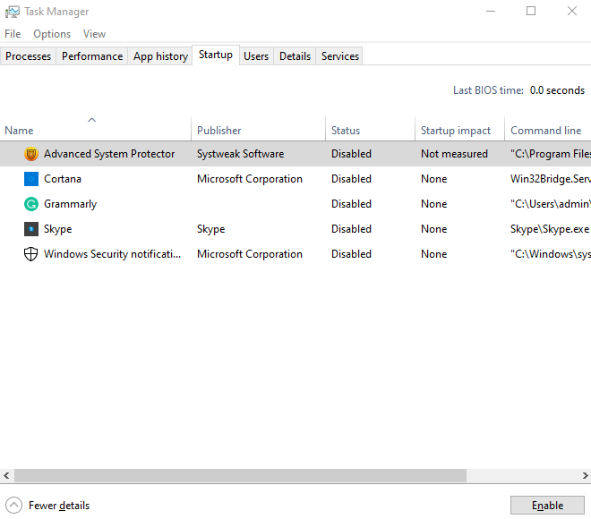Sort by the Publisher column header
The width and height of the screenshot is (591, 519).
coord(259,129)
